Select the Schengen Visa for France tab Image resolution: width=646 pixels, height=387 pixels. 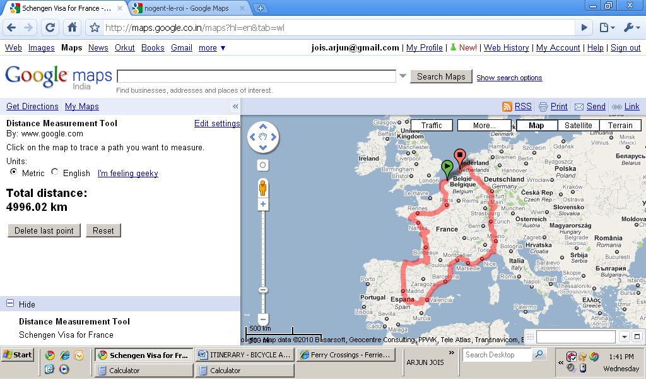pyautogui.click(x=66, y=8)
